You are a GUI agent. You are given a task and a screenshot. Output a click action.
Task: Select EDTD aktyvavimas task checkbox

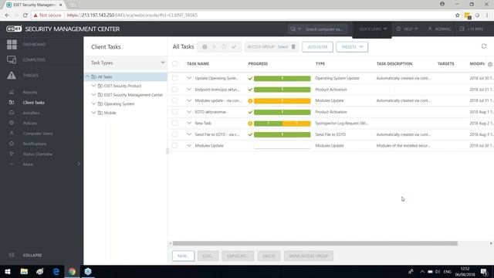175,112
